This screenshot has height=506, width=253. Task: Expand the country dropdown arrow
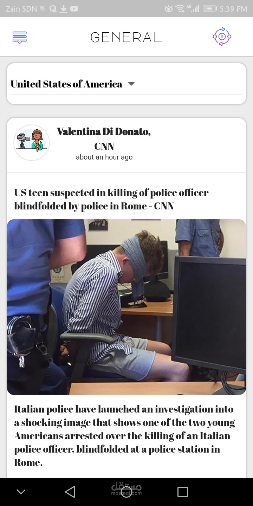point(131,84)
